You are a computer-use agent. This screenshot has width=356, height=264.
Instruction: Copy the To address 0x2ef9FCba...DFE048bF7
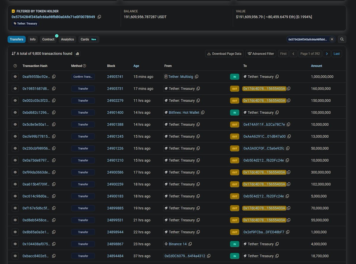(x=288, y=232)
